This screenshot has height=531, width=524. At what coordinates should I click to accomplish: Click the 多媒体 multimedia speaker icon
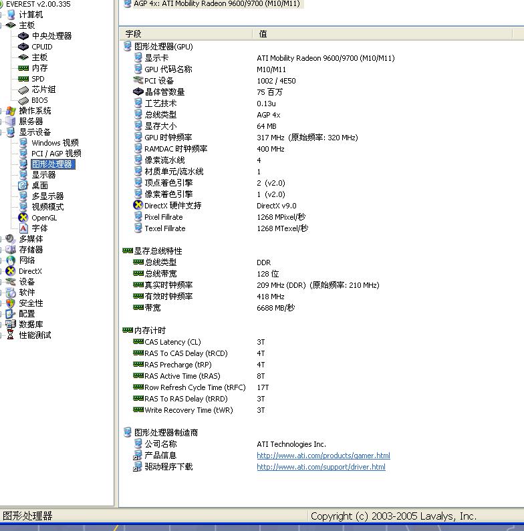point(11,238)
